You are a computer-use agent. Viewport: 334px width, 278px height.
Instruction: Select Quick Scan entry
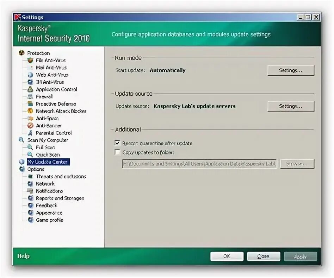pos(48,154)
